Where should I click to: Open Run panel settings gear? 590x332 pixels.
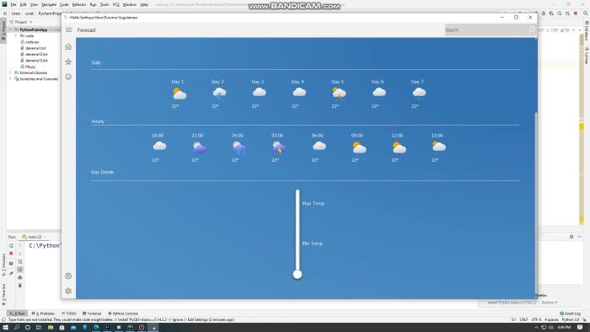(571, 237)
